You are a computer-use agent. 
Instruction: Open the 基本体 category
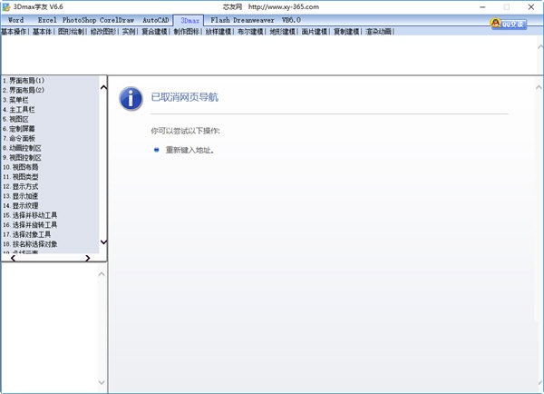point(43,32)
